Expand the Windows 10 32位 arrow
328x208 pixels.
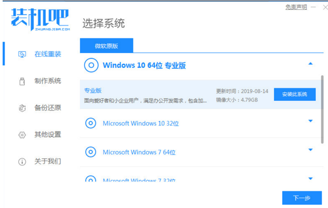coord(311,121)
